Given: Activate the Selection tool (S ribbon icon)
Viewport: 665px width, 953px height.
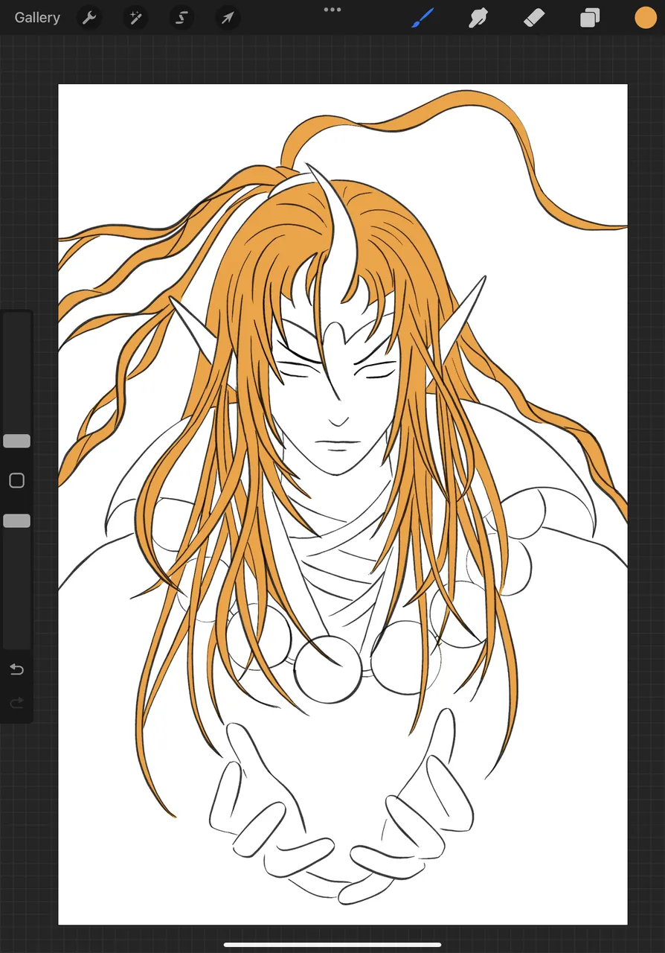Looking at the screenshot, I should (181, 18).
